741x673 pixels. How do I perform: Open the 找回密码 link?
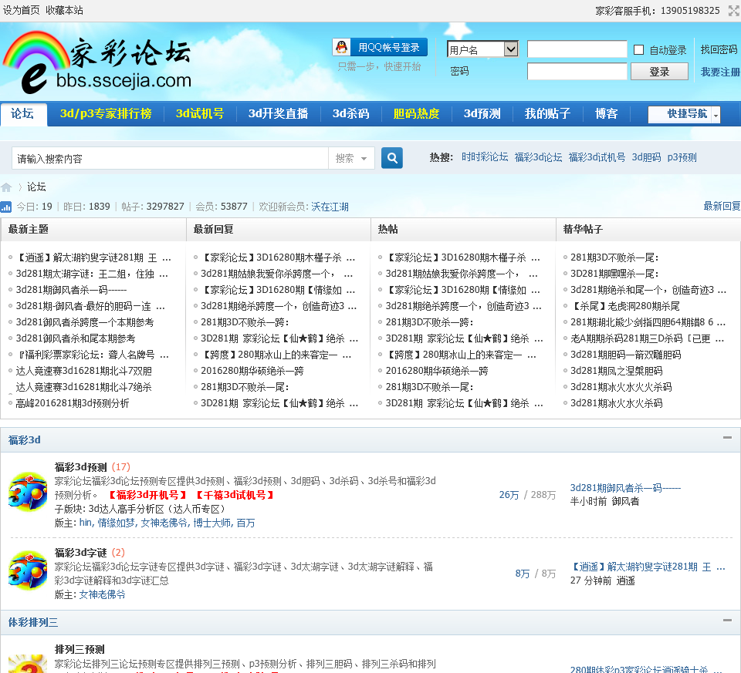click(x=719, y=49)
